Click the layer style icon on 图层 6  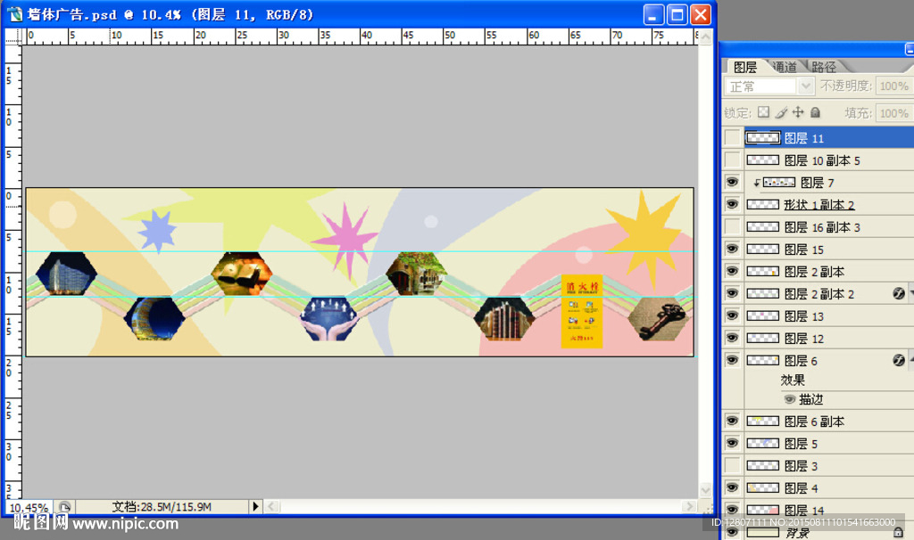pyautogui.click(x=900, y=360)
